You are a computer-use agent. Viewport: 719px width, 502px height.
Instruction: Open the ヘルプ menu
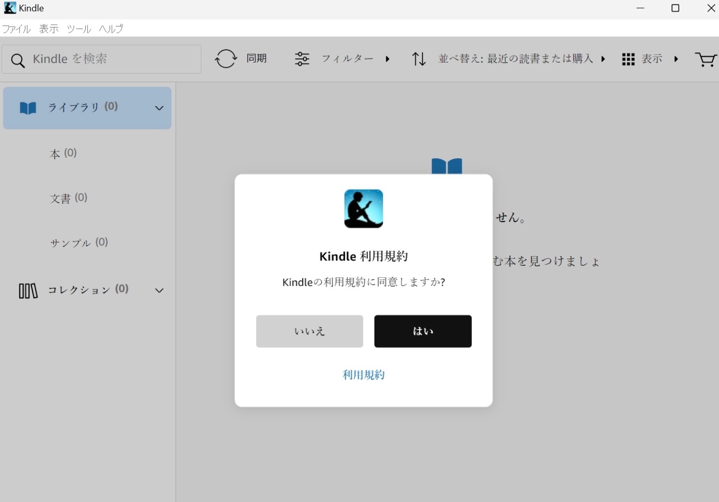tap(111, 29)
